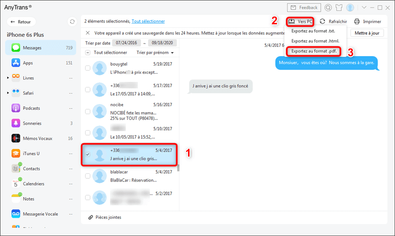Check the 5/2/2017 conversation checkbox
Image resolution: width=395 pixels, height=236 pixels.
[x=88, y=197]
